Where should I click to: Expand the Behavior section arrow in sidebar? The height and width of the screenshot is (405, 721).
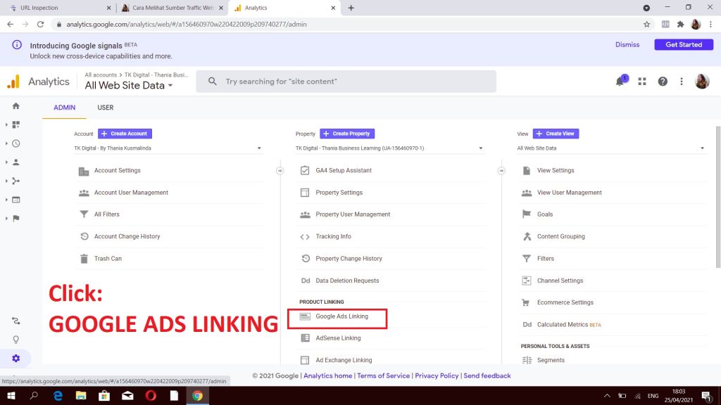pos(6,200)
